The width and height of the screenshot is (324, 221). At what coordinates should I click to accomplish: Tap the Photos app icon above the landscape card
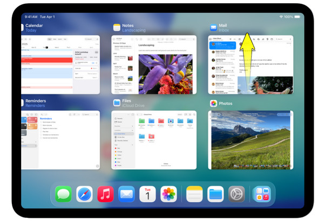click(x=213, y=103)
